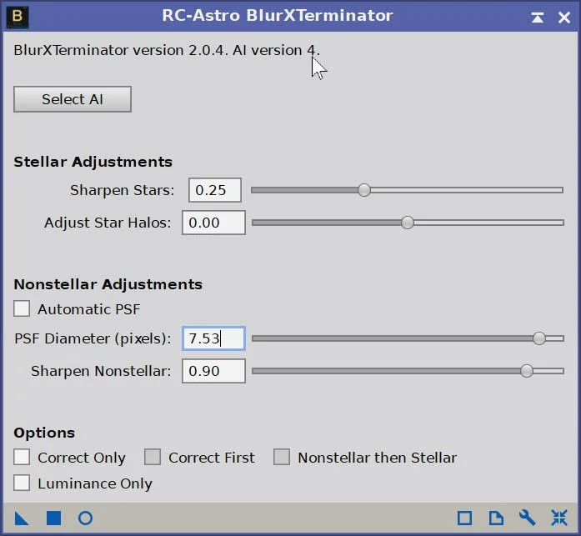Click the Sharpen Nonstellar slider handle
This screenshot has width=581, height=536.
click(x=527, y=371)
